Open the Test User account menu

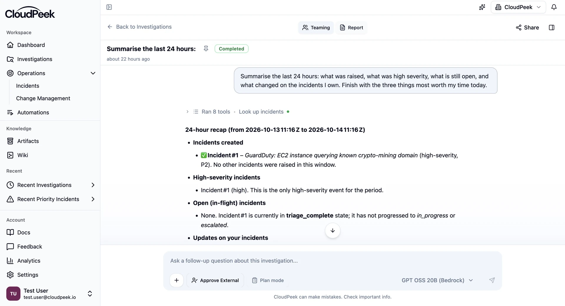50,294
